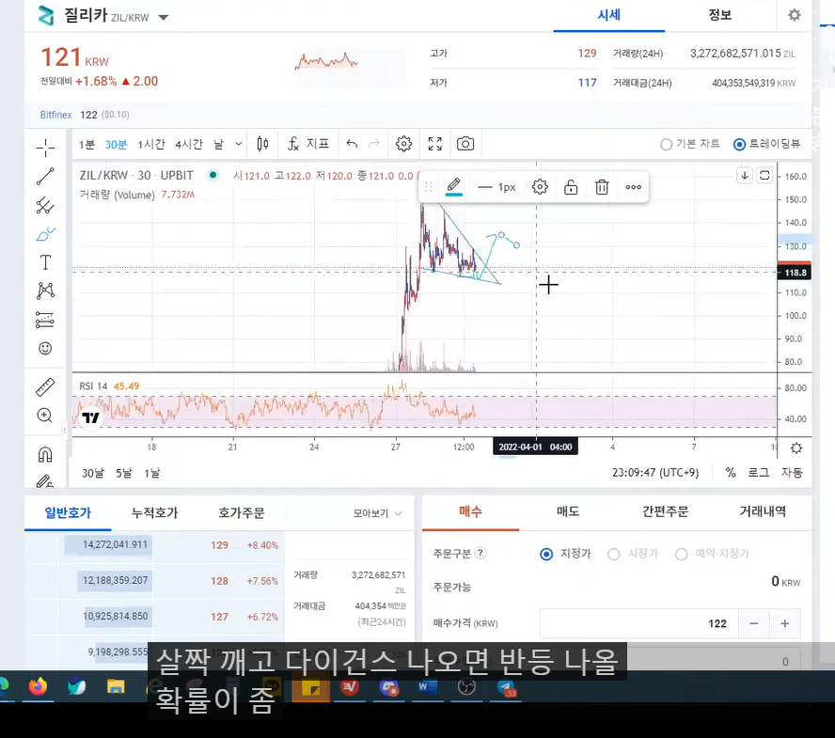Set chart range to 5날
The width and height of the screenshot is (835, 738).
click(123, 473)
